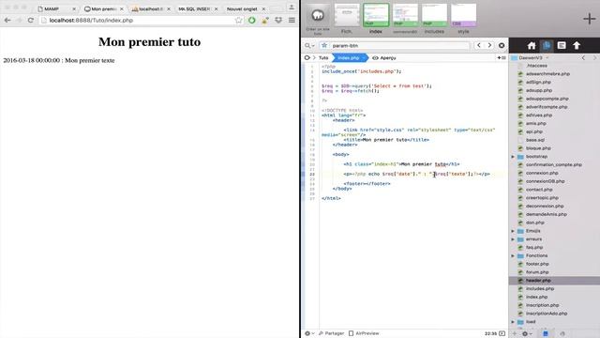Image resolution: width=600 pixels, height=338 pixels.
Task: Click the Aperçu label in path bar
Action: (x=388, y=58)
